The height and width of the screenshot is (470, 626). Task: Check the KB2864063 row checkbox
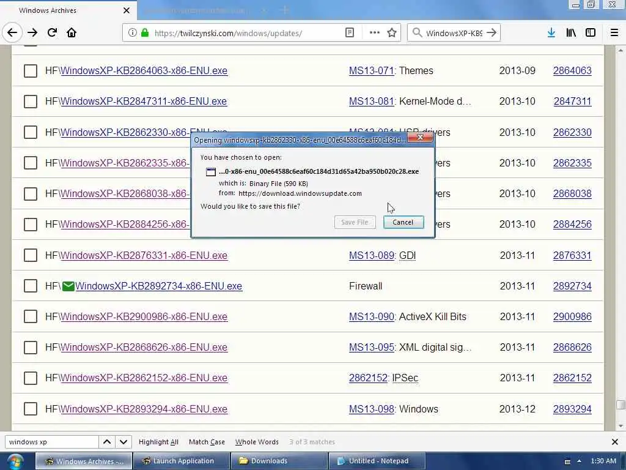[x=31, y=71]
